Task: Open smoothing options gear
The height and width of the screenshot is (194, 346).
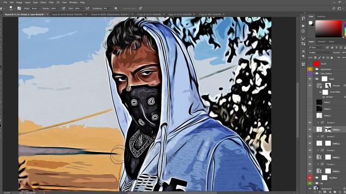Action: tap(116, 9)
